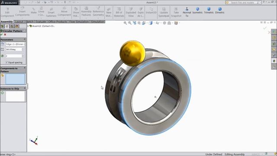Switch to the Layout tab
The height and width of the screenshot is (156, 277).
[x=19, y=22]
